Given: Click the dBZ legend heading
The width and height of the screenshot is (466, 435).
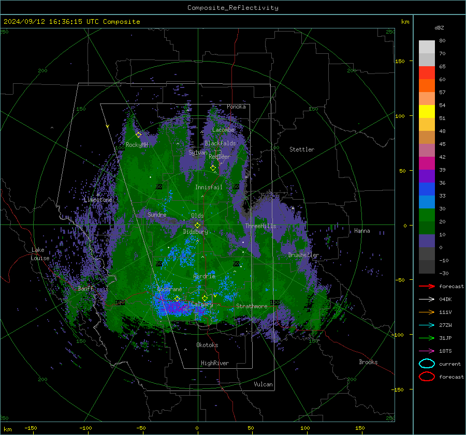Looking at the screenshot, I should coord(439,27).
